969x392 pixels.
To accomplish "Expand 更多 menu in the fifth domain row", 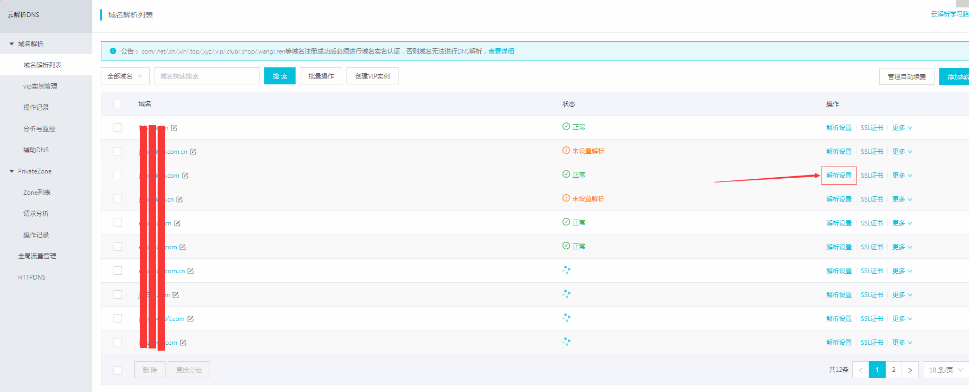I will pyautogui.click(x=902, y=223).
